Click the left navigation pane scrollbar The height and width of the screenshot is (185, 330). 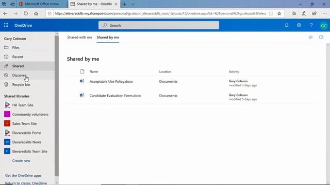click(57, 106)
